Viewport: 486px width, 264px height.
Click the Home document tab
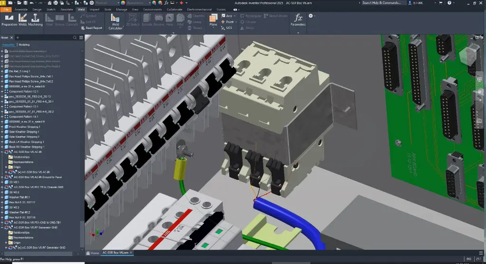[x=93, y=253]
